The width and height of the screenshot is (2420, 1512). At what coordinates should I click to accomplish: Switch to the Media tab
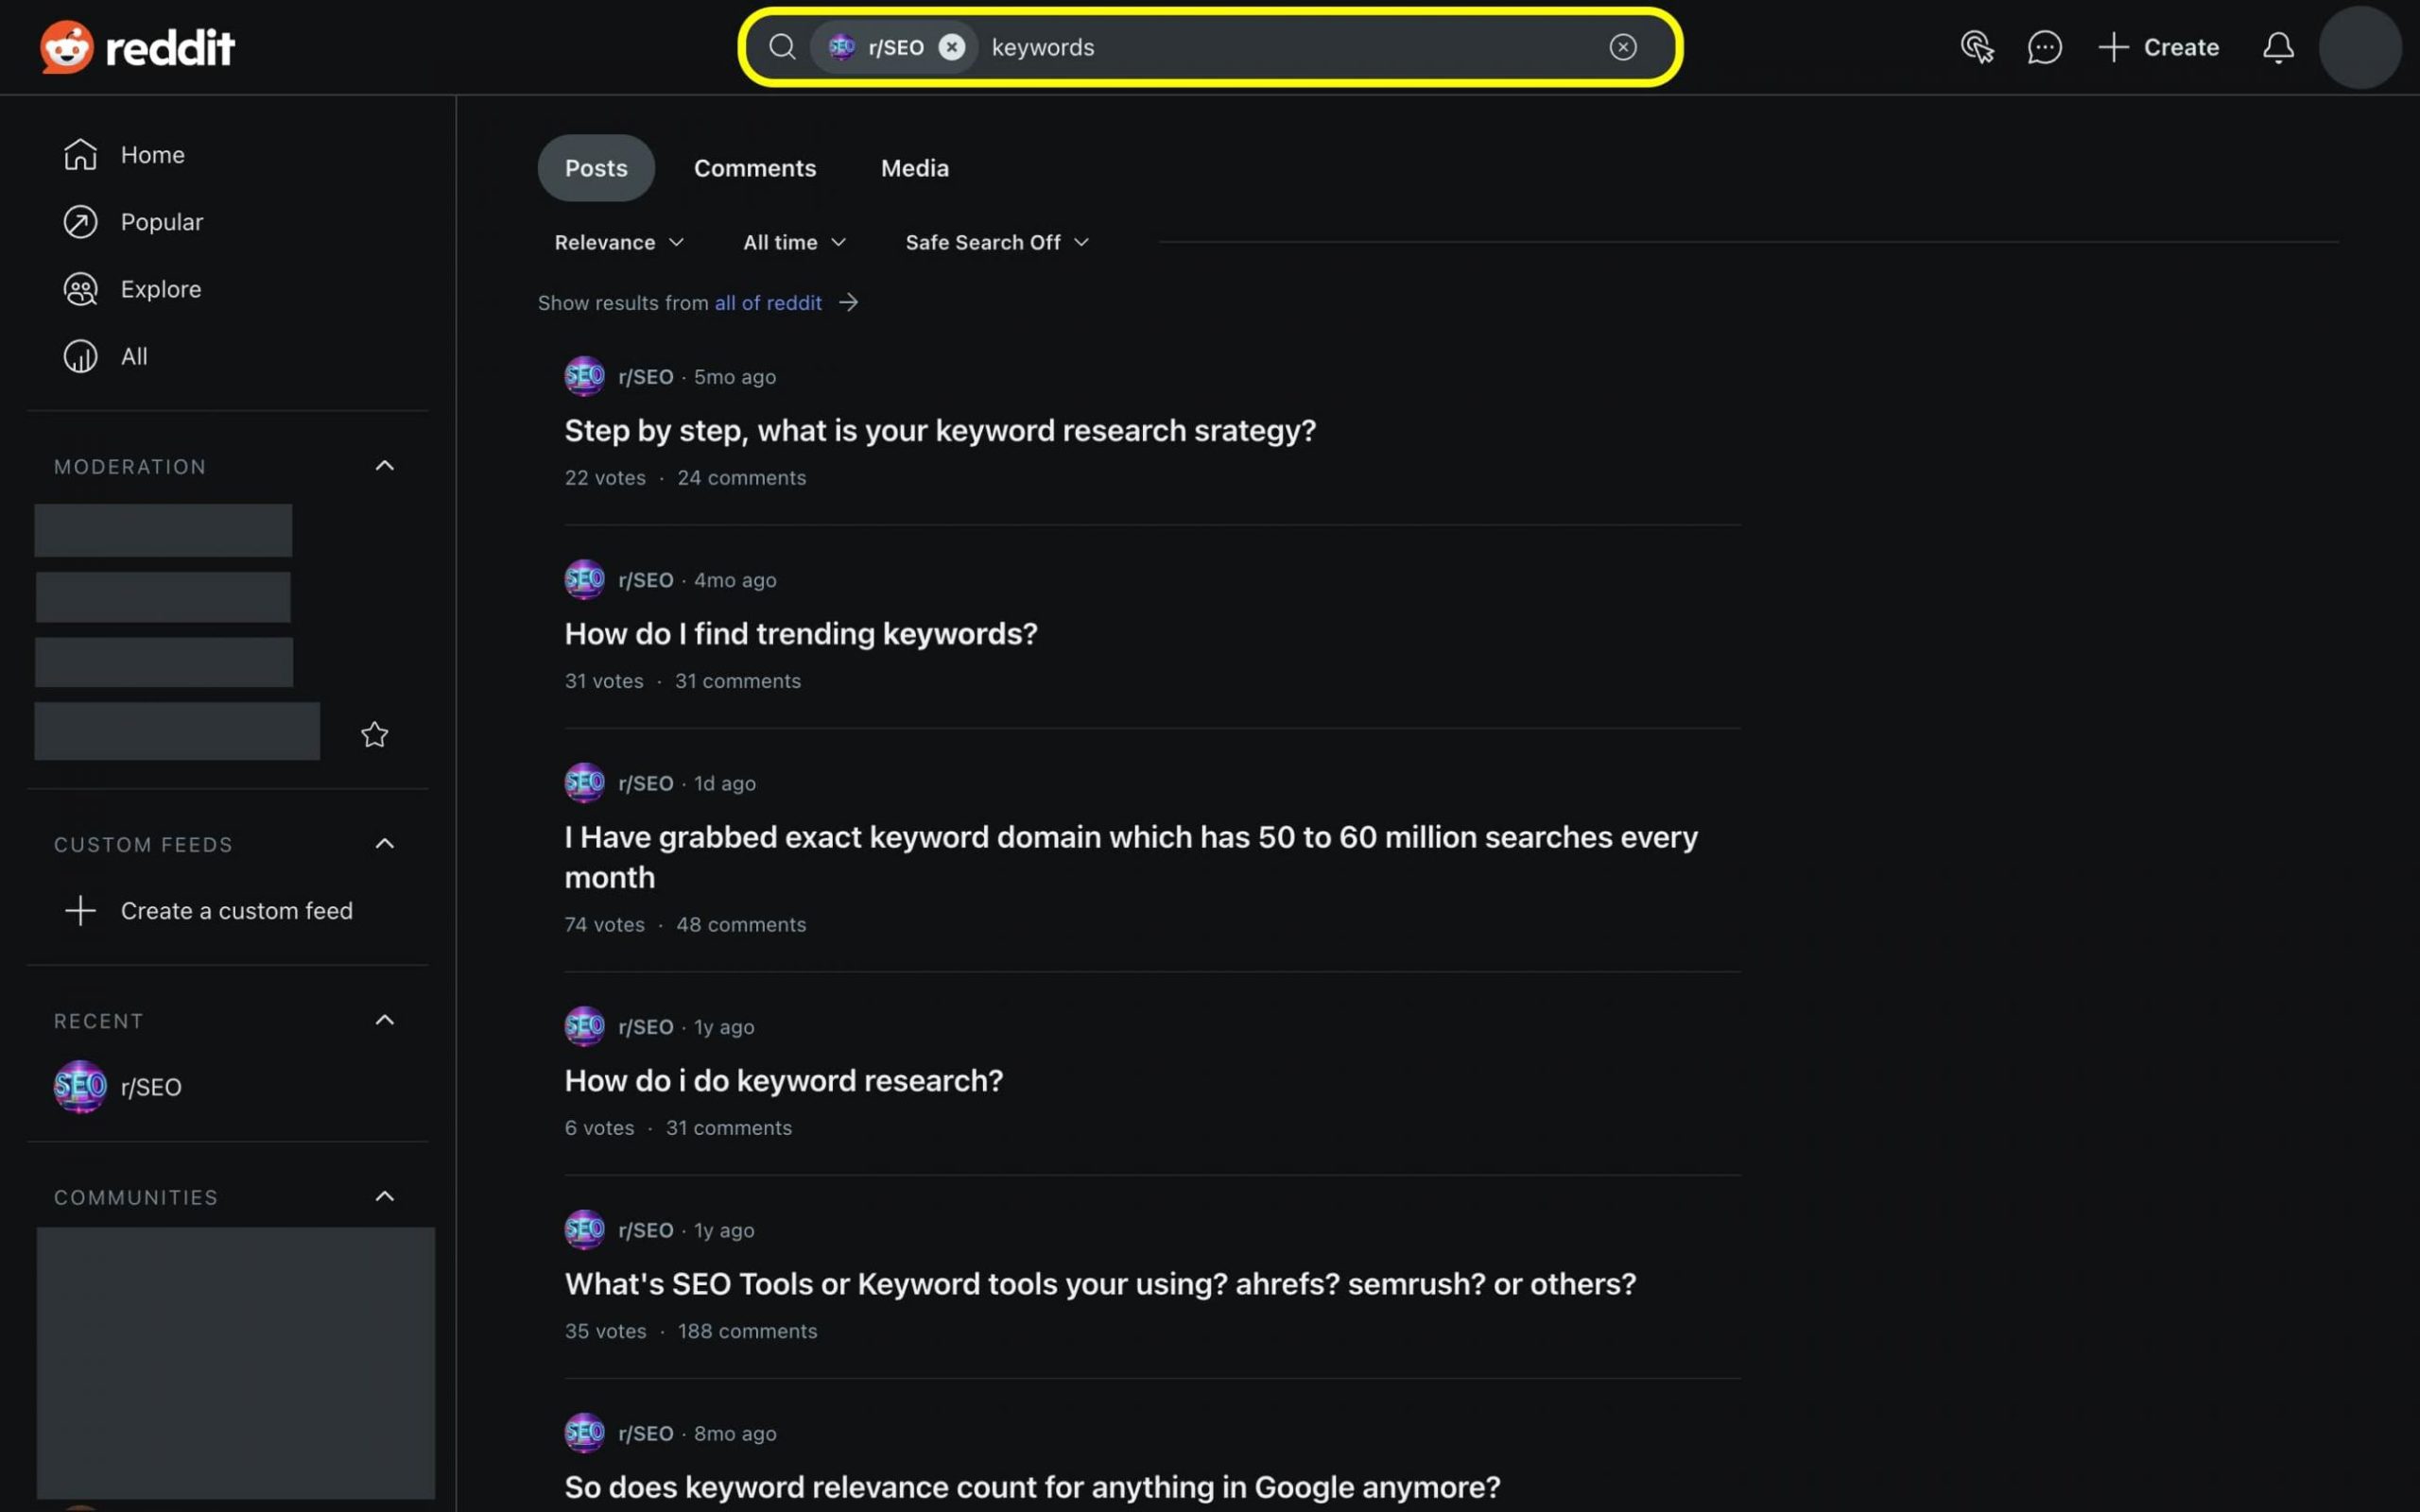tap(914, 168)
